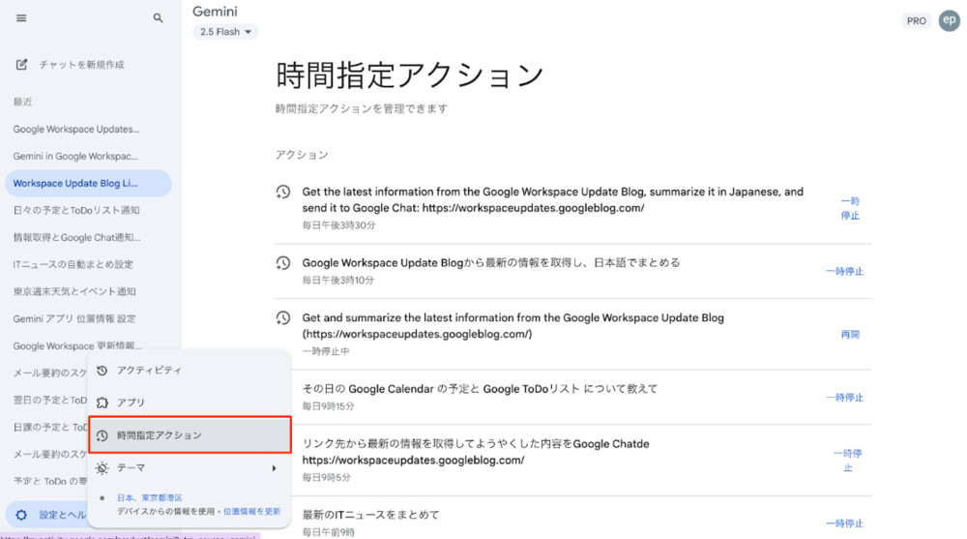Select アプリ menu item
Image resolution: width=967 pixels, height=539 pixels.
coord(190,403)
